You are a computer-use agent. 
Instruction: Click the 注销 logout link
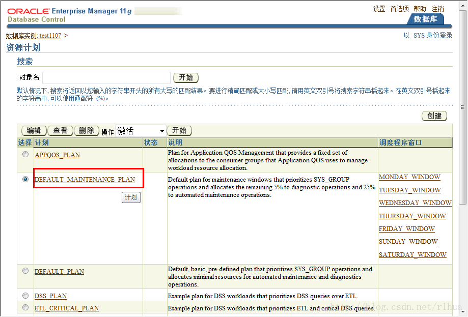(x=437, y=9)
